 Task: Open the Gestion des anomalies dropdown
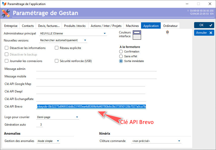[x=58, y=141]
